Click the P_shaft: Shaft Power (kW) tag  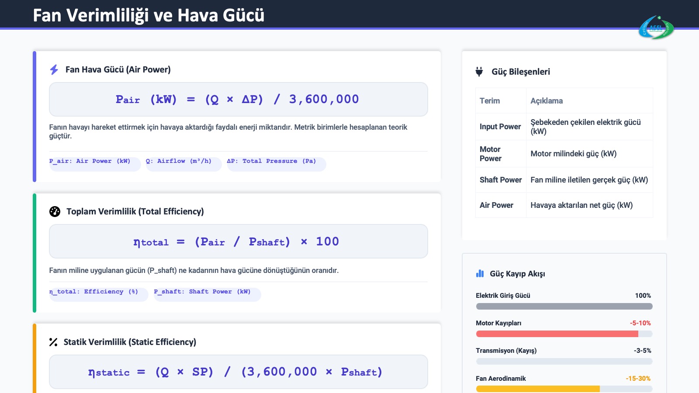(x=207, y=294)
